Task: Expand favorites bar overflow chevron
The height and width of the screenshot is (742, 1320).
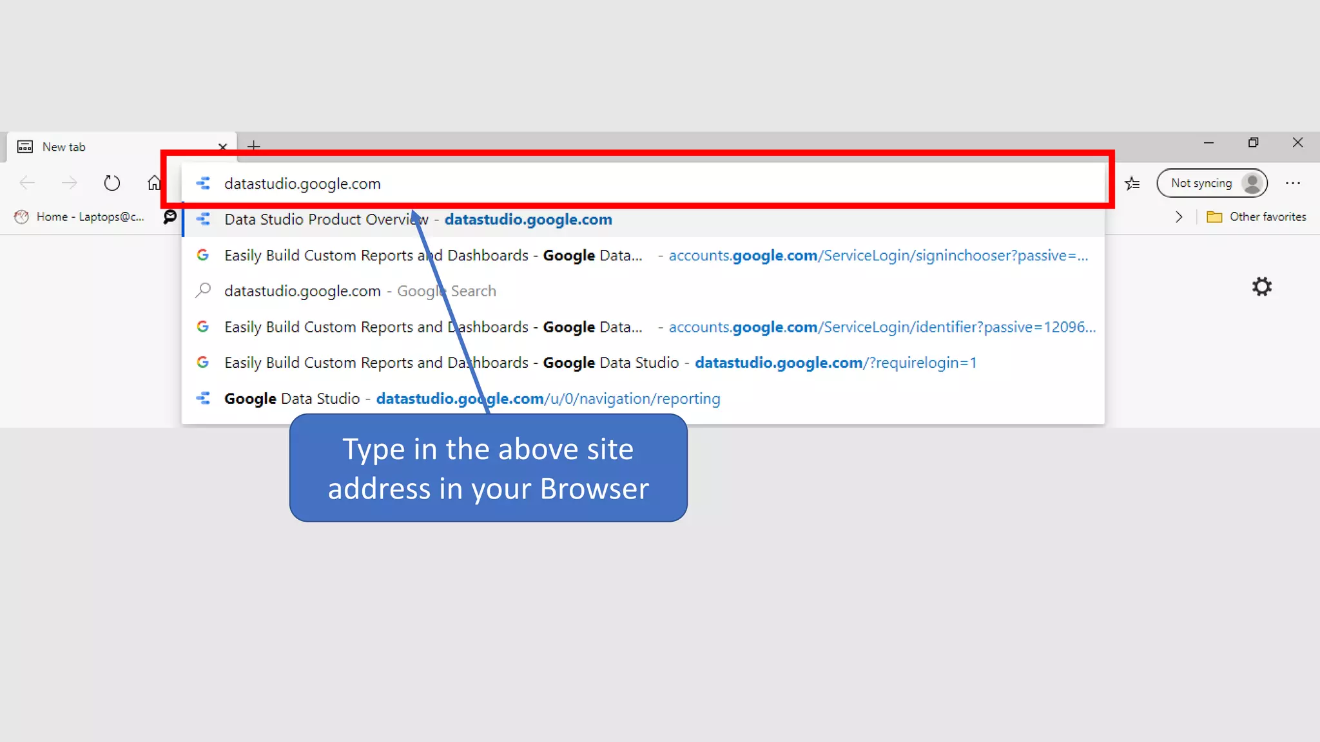Action: tap(1179, 217)
